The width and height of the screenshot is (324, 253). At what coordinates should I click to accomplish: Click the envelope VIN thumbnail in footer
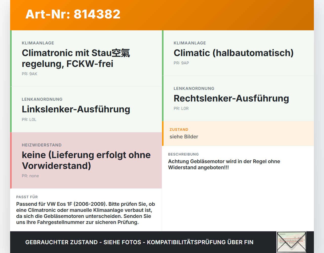click(291, 242)
